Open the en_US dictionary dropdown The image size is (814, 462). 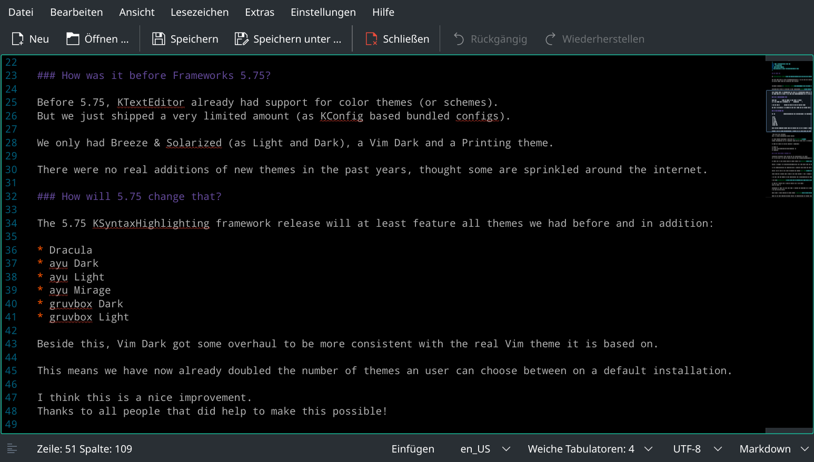[x=475, y=449]
